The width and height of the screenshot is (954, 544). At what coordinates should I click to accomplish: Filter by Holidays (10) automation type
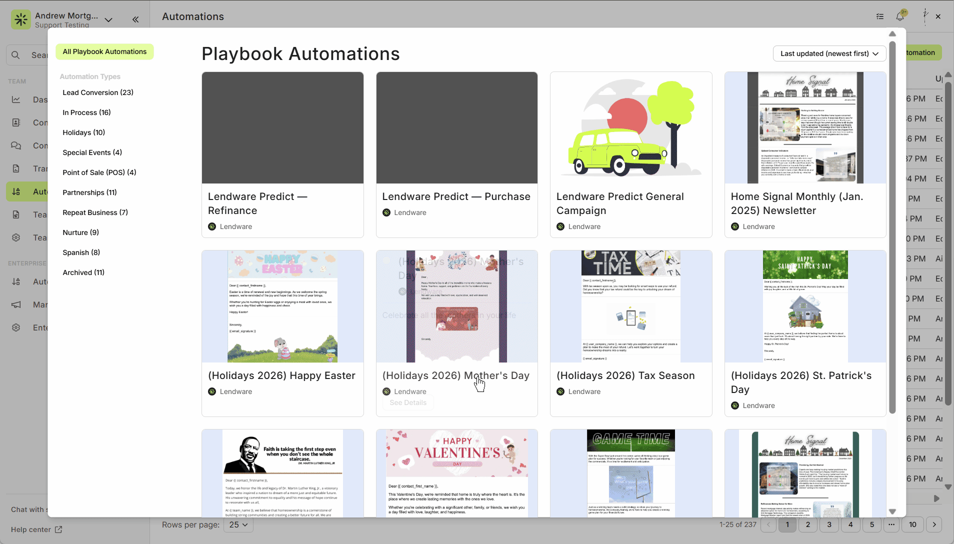tap(83, 132)
